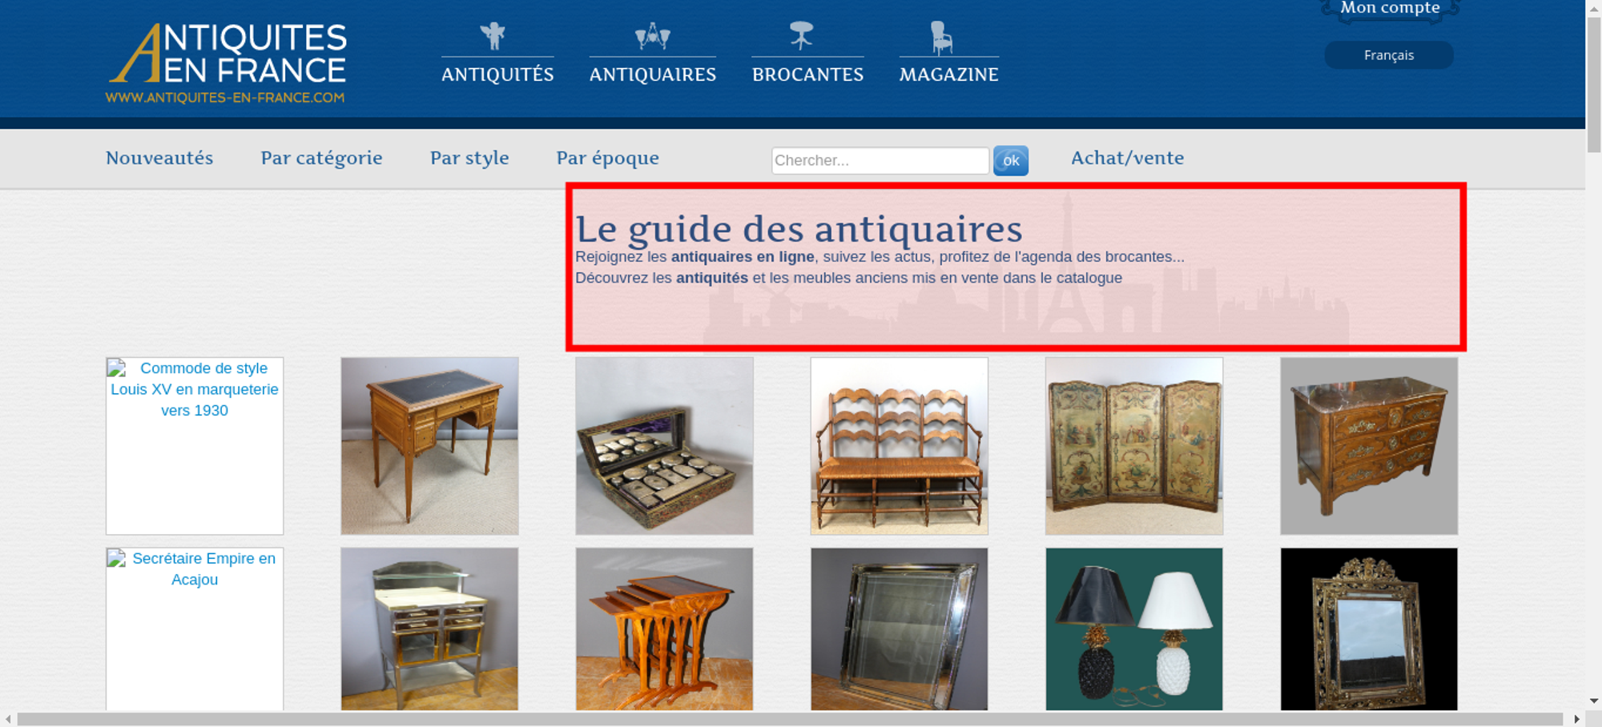Image resolution: width=1602 pixels, height=727 pixels.
Task: Expand the Par catégorie menu
Action: 321,159
